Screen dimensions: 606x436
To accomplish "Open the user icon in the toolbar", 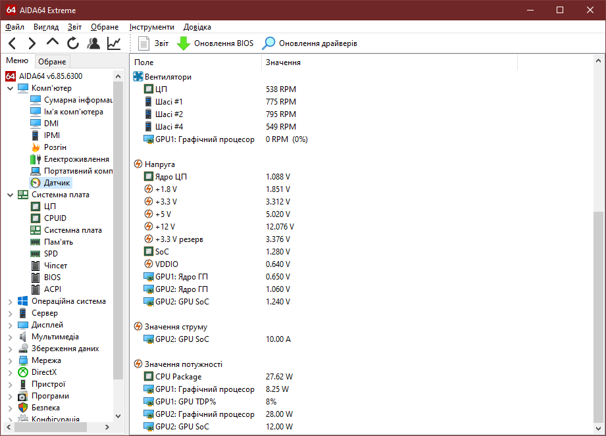I will [x=93, y=43].
